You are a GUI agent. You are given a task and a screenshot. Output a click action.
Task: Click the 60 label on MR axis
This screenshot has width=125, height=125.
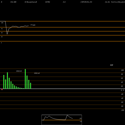(122, 78)
